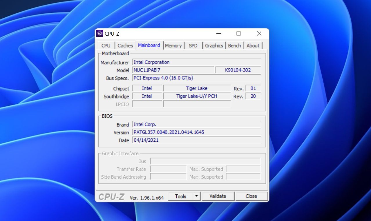This screenshot has width=371, height=221.
Task: Open the SPD tab
Action: [x=193, y=45]
